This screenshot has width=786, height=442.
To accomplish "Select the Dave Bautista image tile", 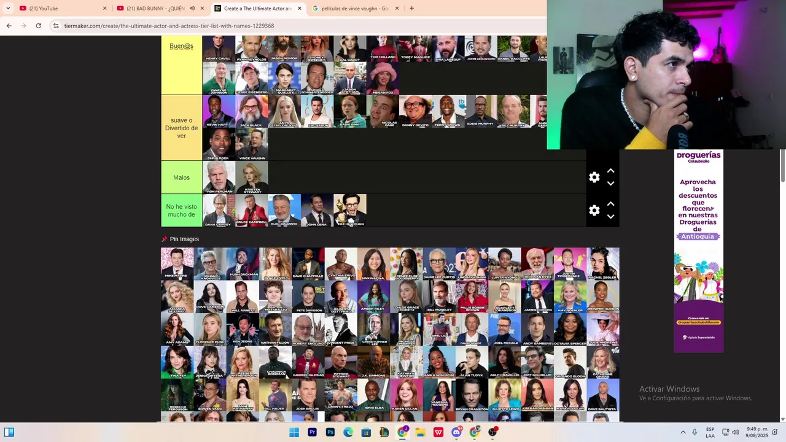I will tap(603, 395).
